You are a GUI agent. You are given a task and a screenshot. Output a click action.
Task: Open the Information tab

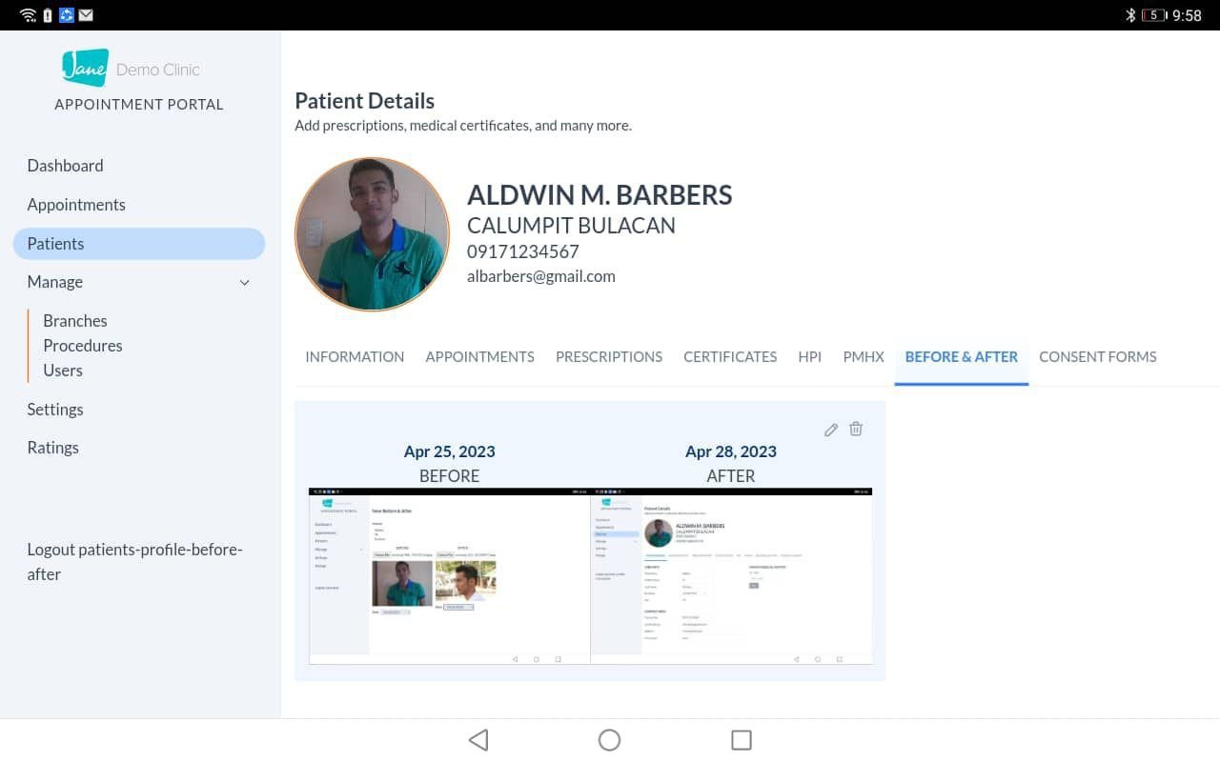[x=355, y=357]
